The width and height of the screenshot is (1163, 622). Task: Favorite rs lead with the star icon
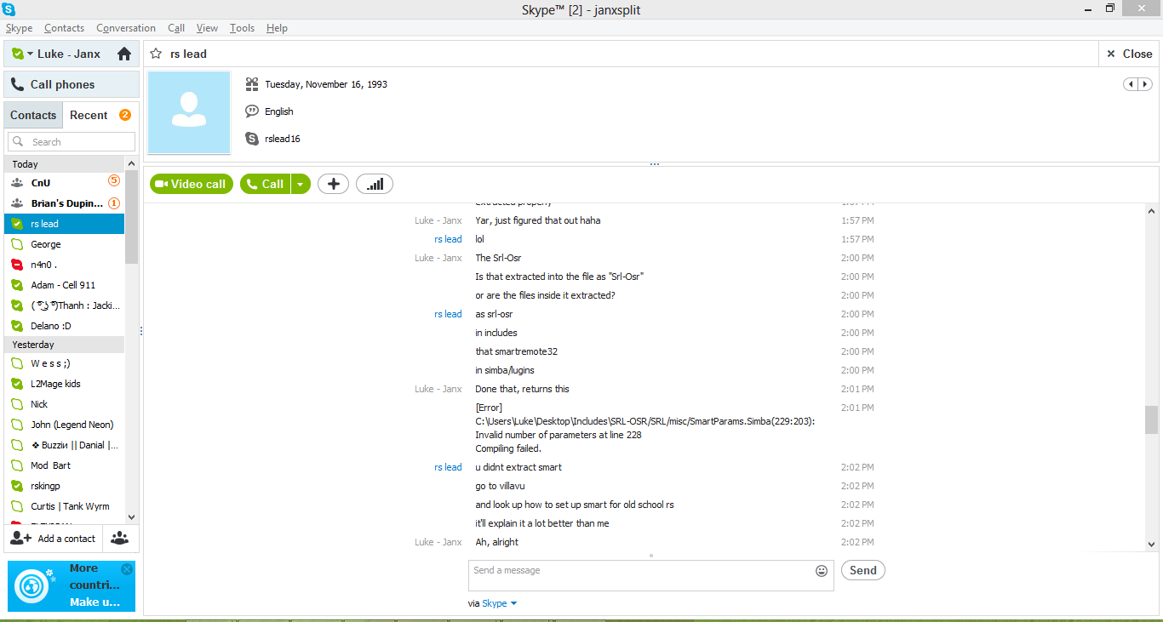click(156, 54)
